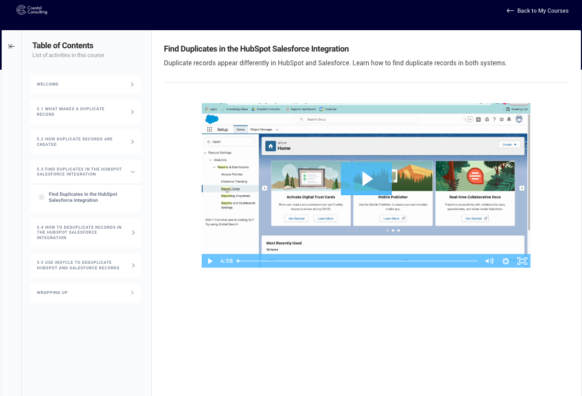Click the favorites star icon in video
The height and width of the screenshot is (396, 582).
click(465, 120)
